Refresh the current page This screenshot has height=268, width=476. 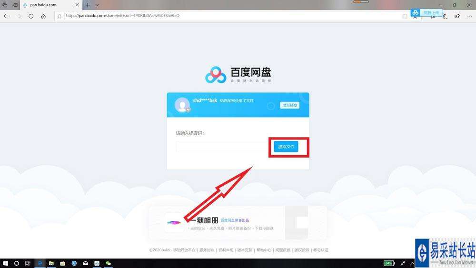pyautogui.click(x=31, y=16)
